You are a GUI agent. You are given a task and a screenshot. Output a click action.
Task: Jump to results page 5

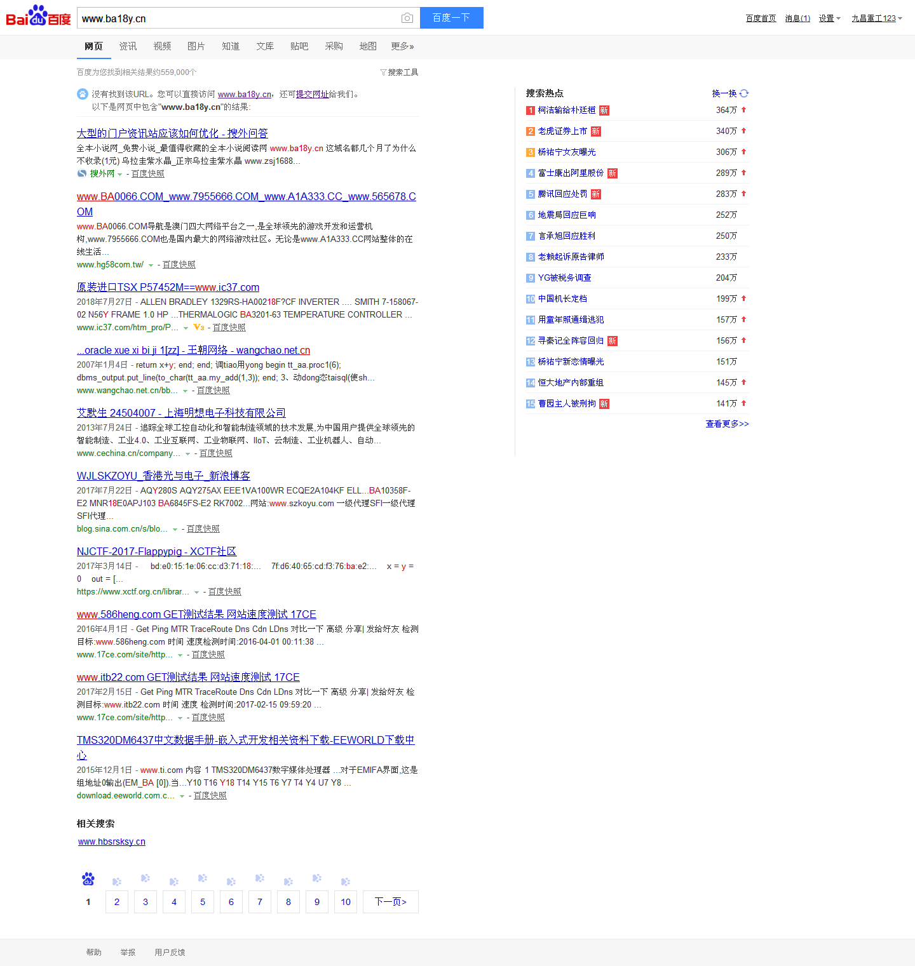coord(203,902)
